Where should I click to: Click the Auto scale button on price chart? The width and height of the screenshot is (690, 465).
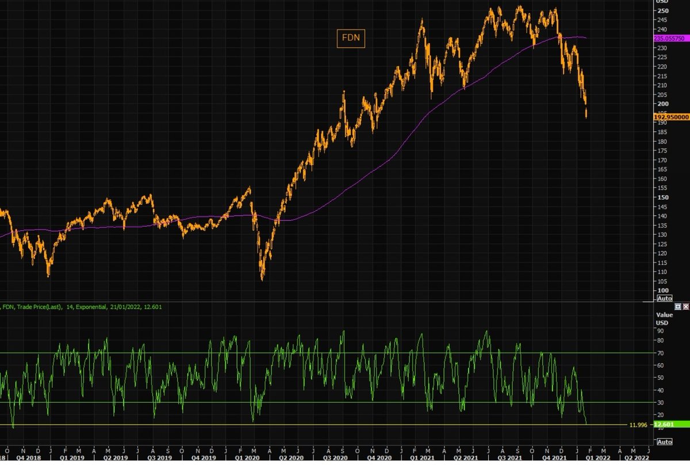tap(664, 299)
